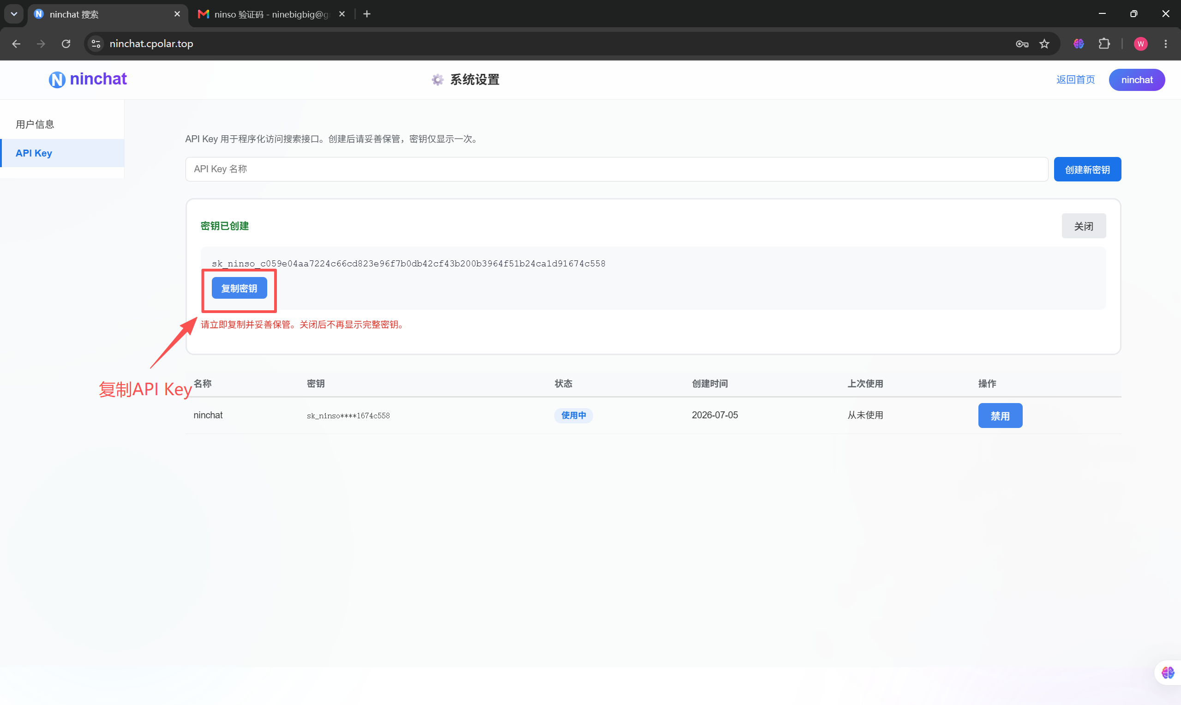Switch to the ninchat 搜索 tab
The height and width of the screenshot is (705, 1181).
click(107, 14)
